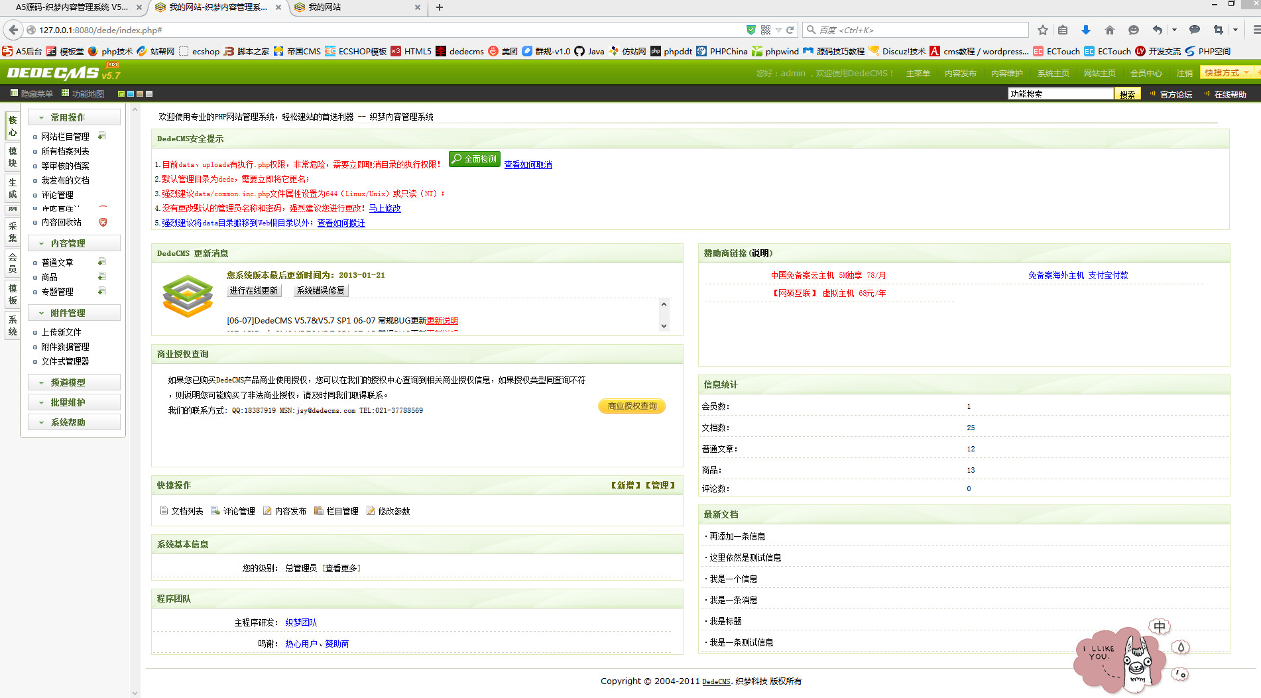Click 【新增】 in 快捷操作 header

[625, 485]
